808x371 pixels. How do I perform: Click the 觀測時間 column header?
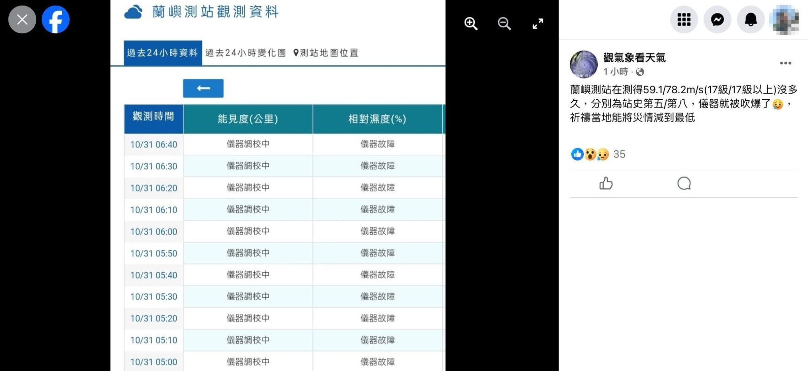[x=154, y=119]
